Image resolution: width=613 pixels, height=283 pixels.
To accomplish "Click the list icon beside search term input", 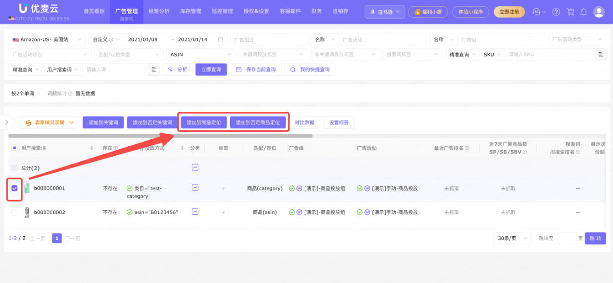I will tap(154, 70).
